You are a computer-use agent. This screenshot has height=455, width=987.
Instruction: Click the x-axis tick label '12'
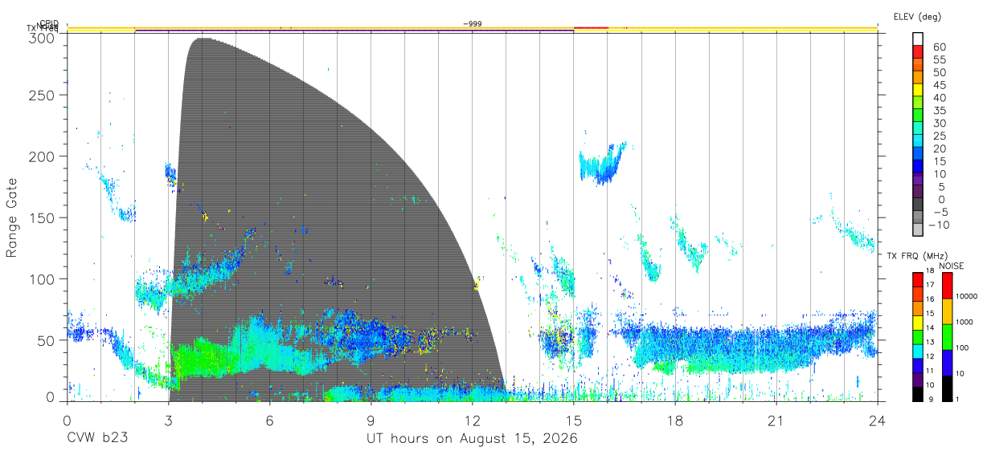point(473,420)
